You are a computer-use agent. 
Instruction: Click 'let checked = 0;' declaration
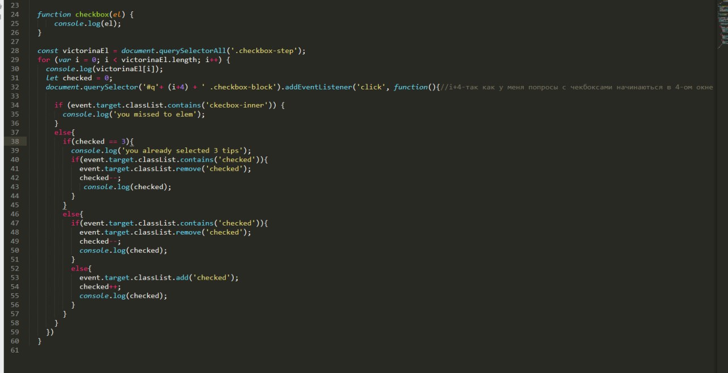pos(80,78)
